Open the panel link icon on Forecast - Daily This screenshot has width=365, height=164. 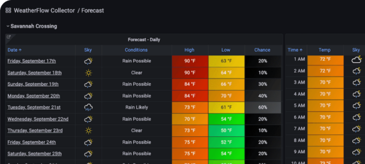tap(9, 37)
